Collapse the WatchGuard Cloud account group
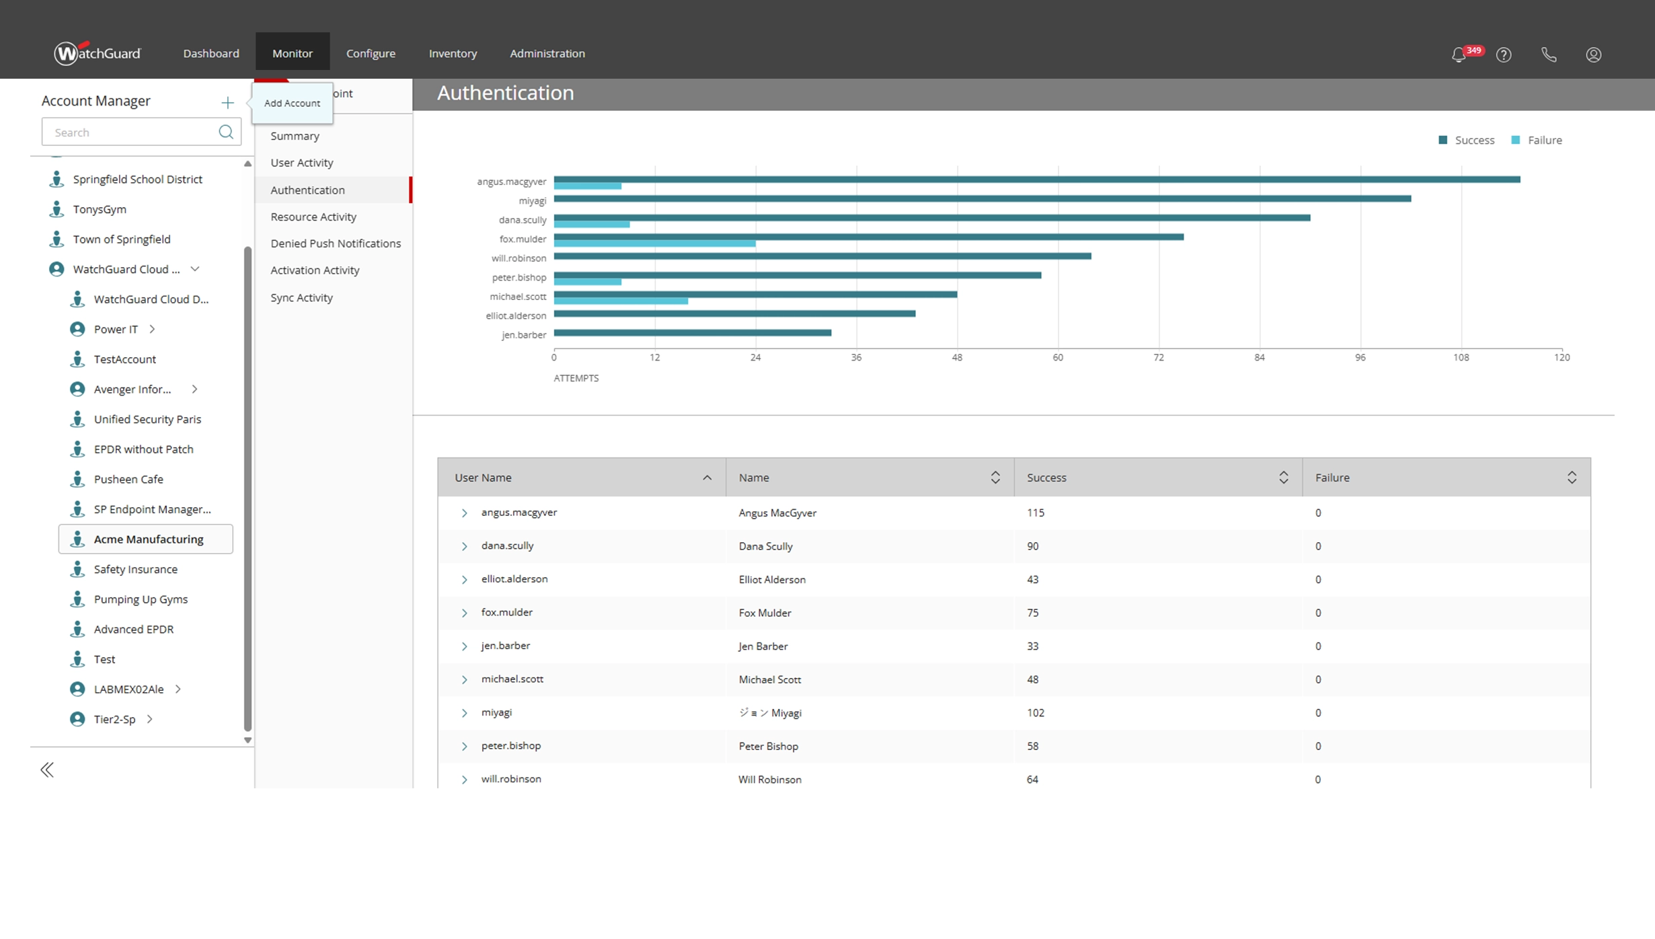The height and width of the screenshot is (939, 1655). point(195,269)
